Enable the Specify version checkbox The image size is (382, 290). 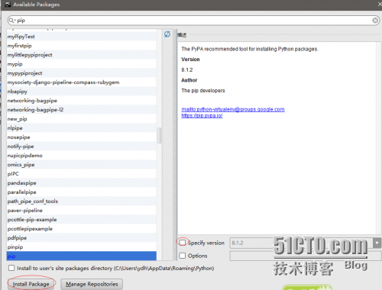[x=183, y=243]
